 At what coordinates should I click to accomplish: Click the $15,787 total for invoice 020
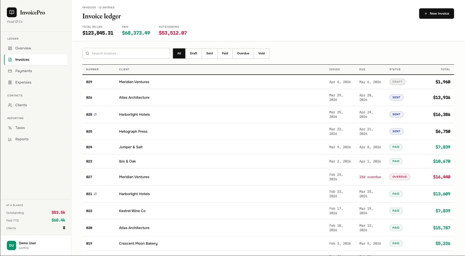(442, 228)
